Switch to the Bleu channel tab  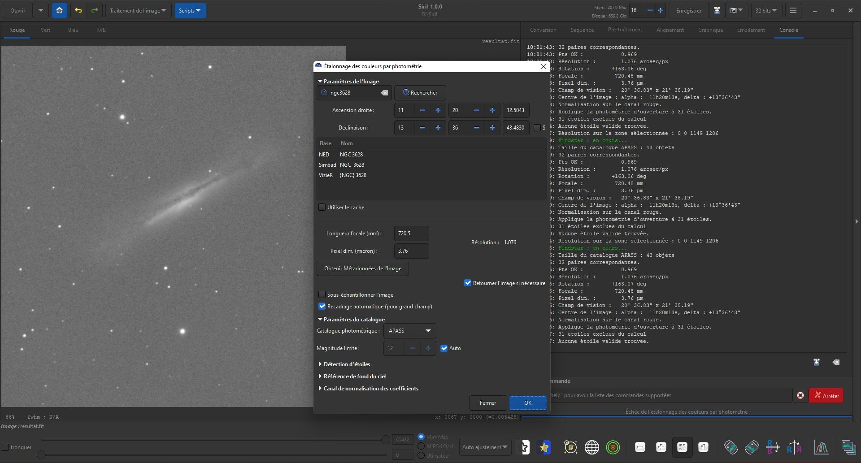coord(73,30)
